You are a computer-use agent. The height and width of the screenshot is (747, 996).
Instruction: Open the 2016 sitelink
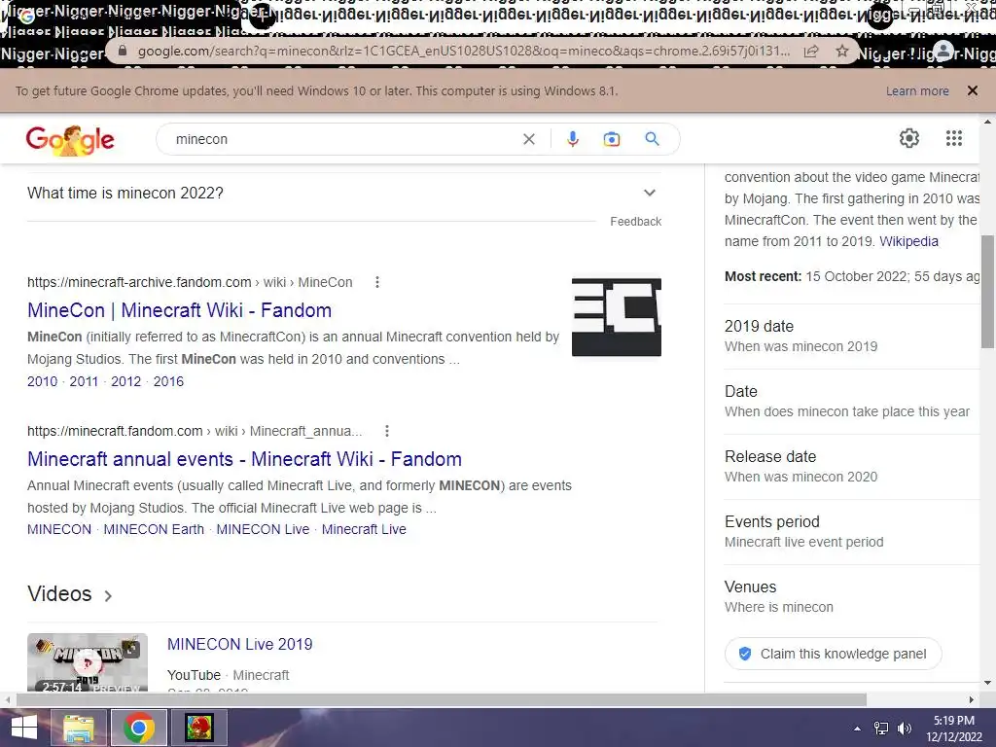[x=168, y=381]
